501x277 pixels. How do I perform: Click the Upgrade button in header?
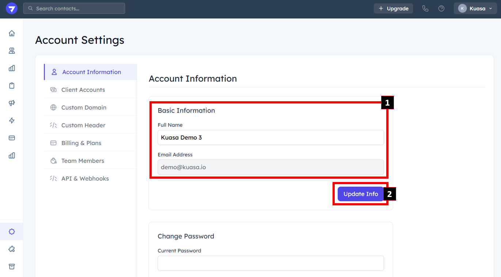click(x=393, y=8)
